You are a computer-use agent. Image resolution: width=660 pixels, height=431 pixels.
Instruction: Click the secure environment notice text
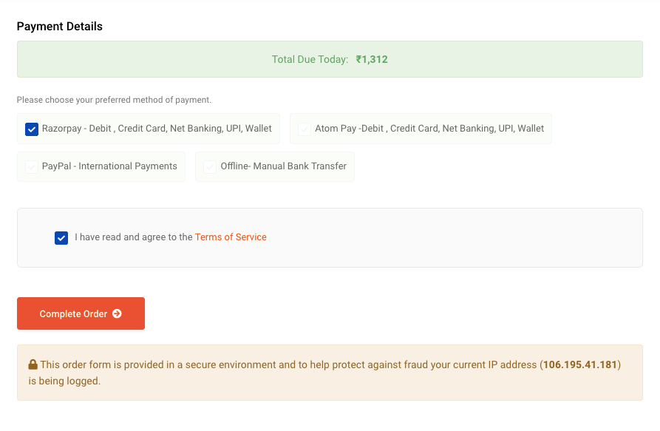[x=288, y=364]
